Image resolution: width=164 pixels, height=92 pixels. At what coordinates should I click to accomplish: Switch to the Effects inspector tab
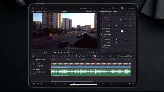115,14
